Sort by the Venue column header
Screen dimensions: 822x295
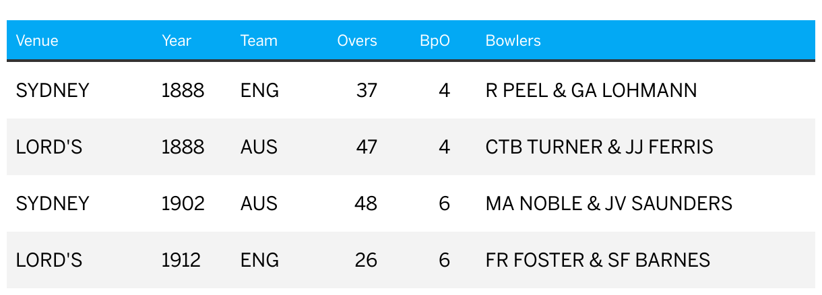(37, 41)
